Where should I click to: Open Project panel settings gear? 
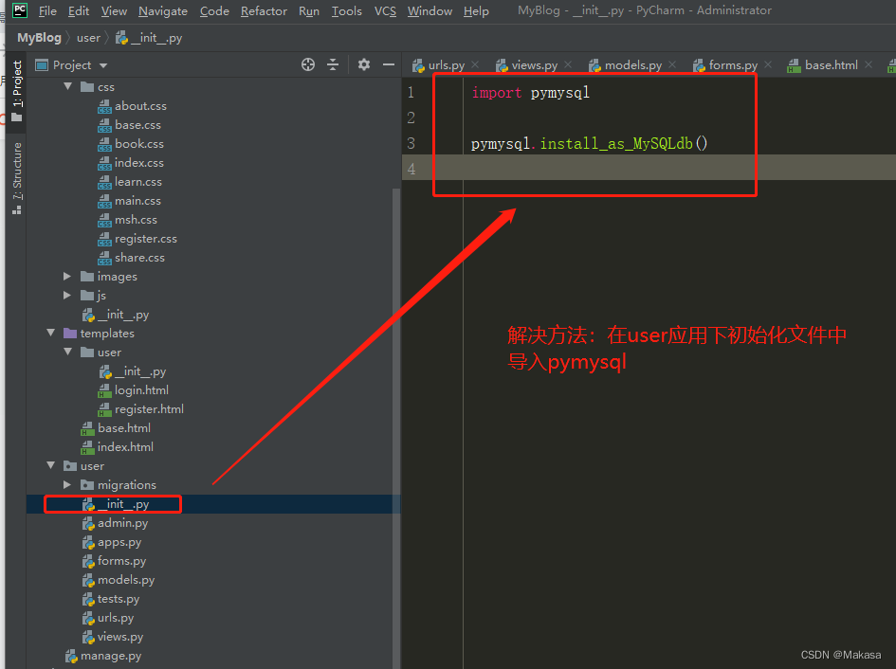click(x=364, y=64)
